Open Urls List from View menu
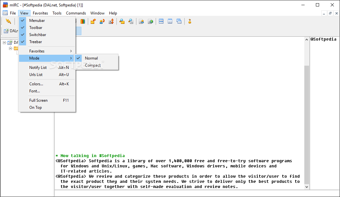This screenshot has height=197, width=340. 47,74
